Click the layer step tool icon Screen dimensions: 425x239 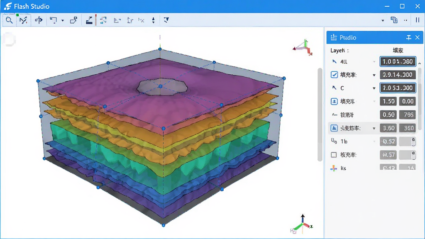point(89,20)
